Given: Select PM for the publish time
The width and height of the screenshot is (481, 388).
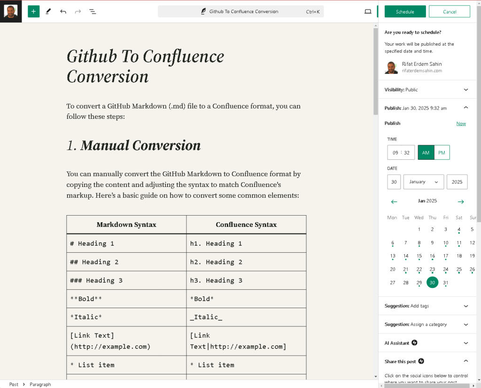Looking at the screenshot, I should pyautogui.click(x=442, y=153).
